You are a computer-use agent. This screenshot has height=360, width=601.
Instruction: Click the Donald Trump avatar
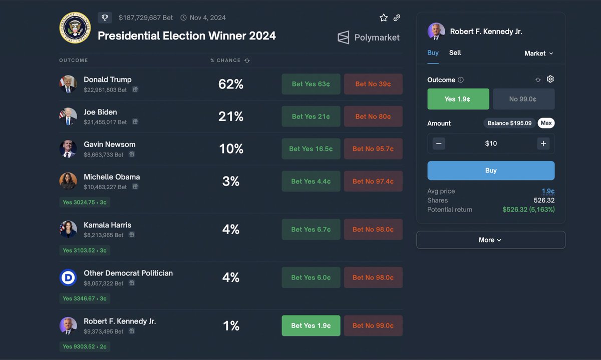[x=68, y=84]
